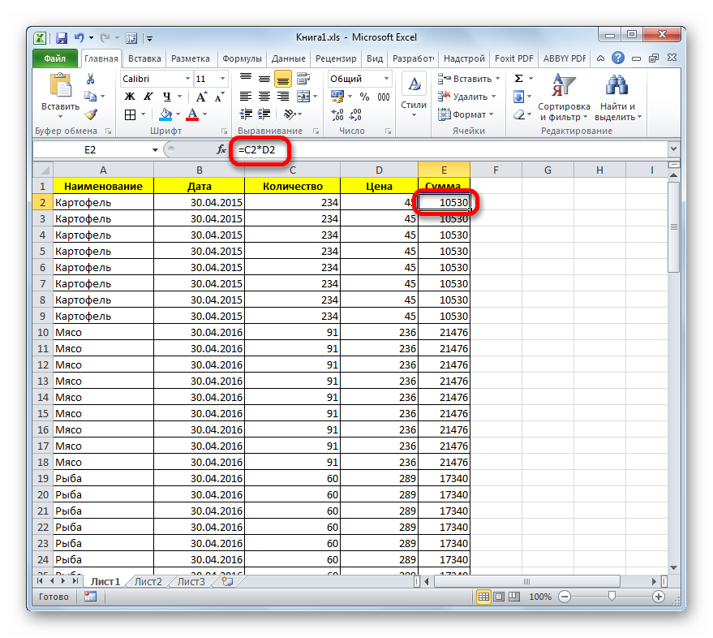The image size is (713, 638).
Task: Open the Calibri font name dropdown
Action: (x=187, y=79)
